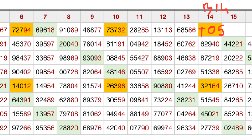Click the orange cell 14012

click(21, 86)
